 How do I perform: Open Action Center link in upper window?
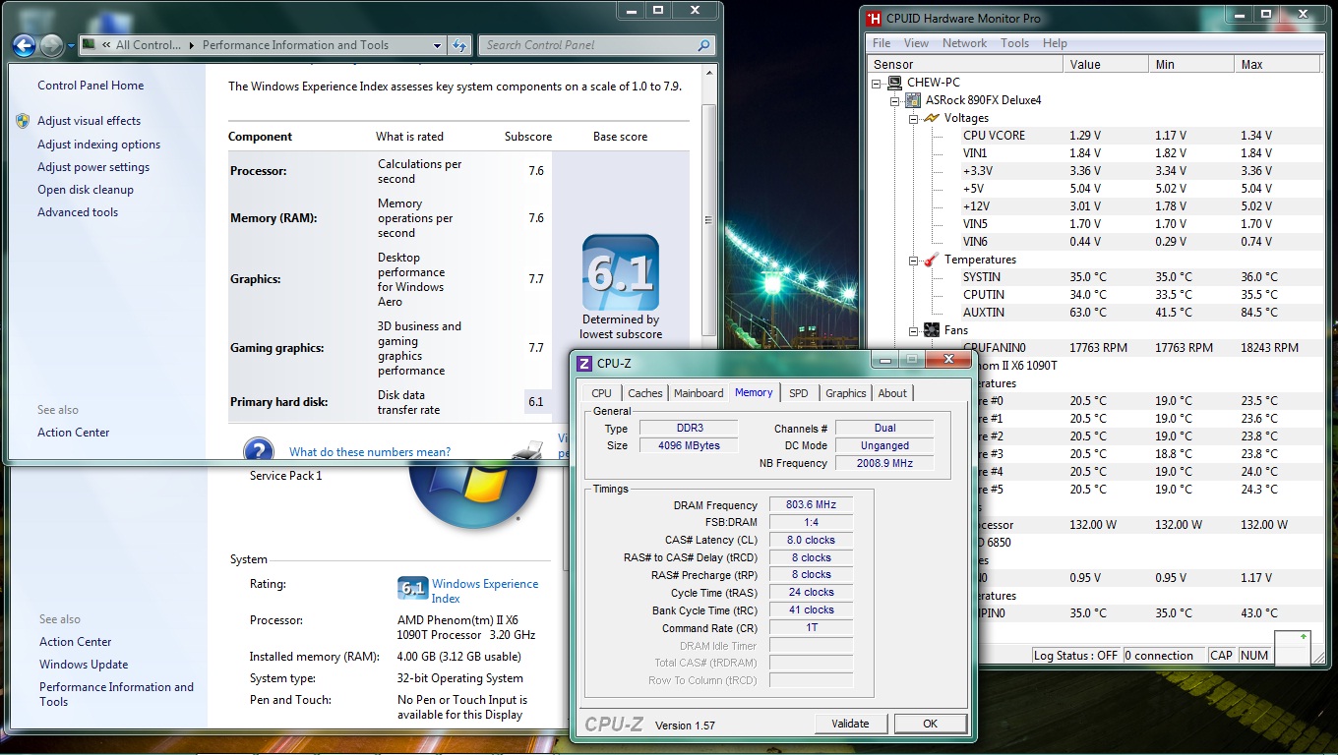tap(74, 433)
